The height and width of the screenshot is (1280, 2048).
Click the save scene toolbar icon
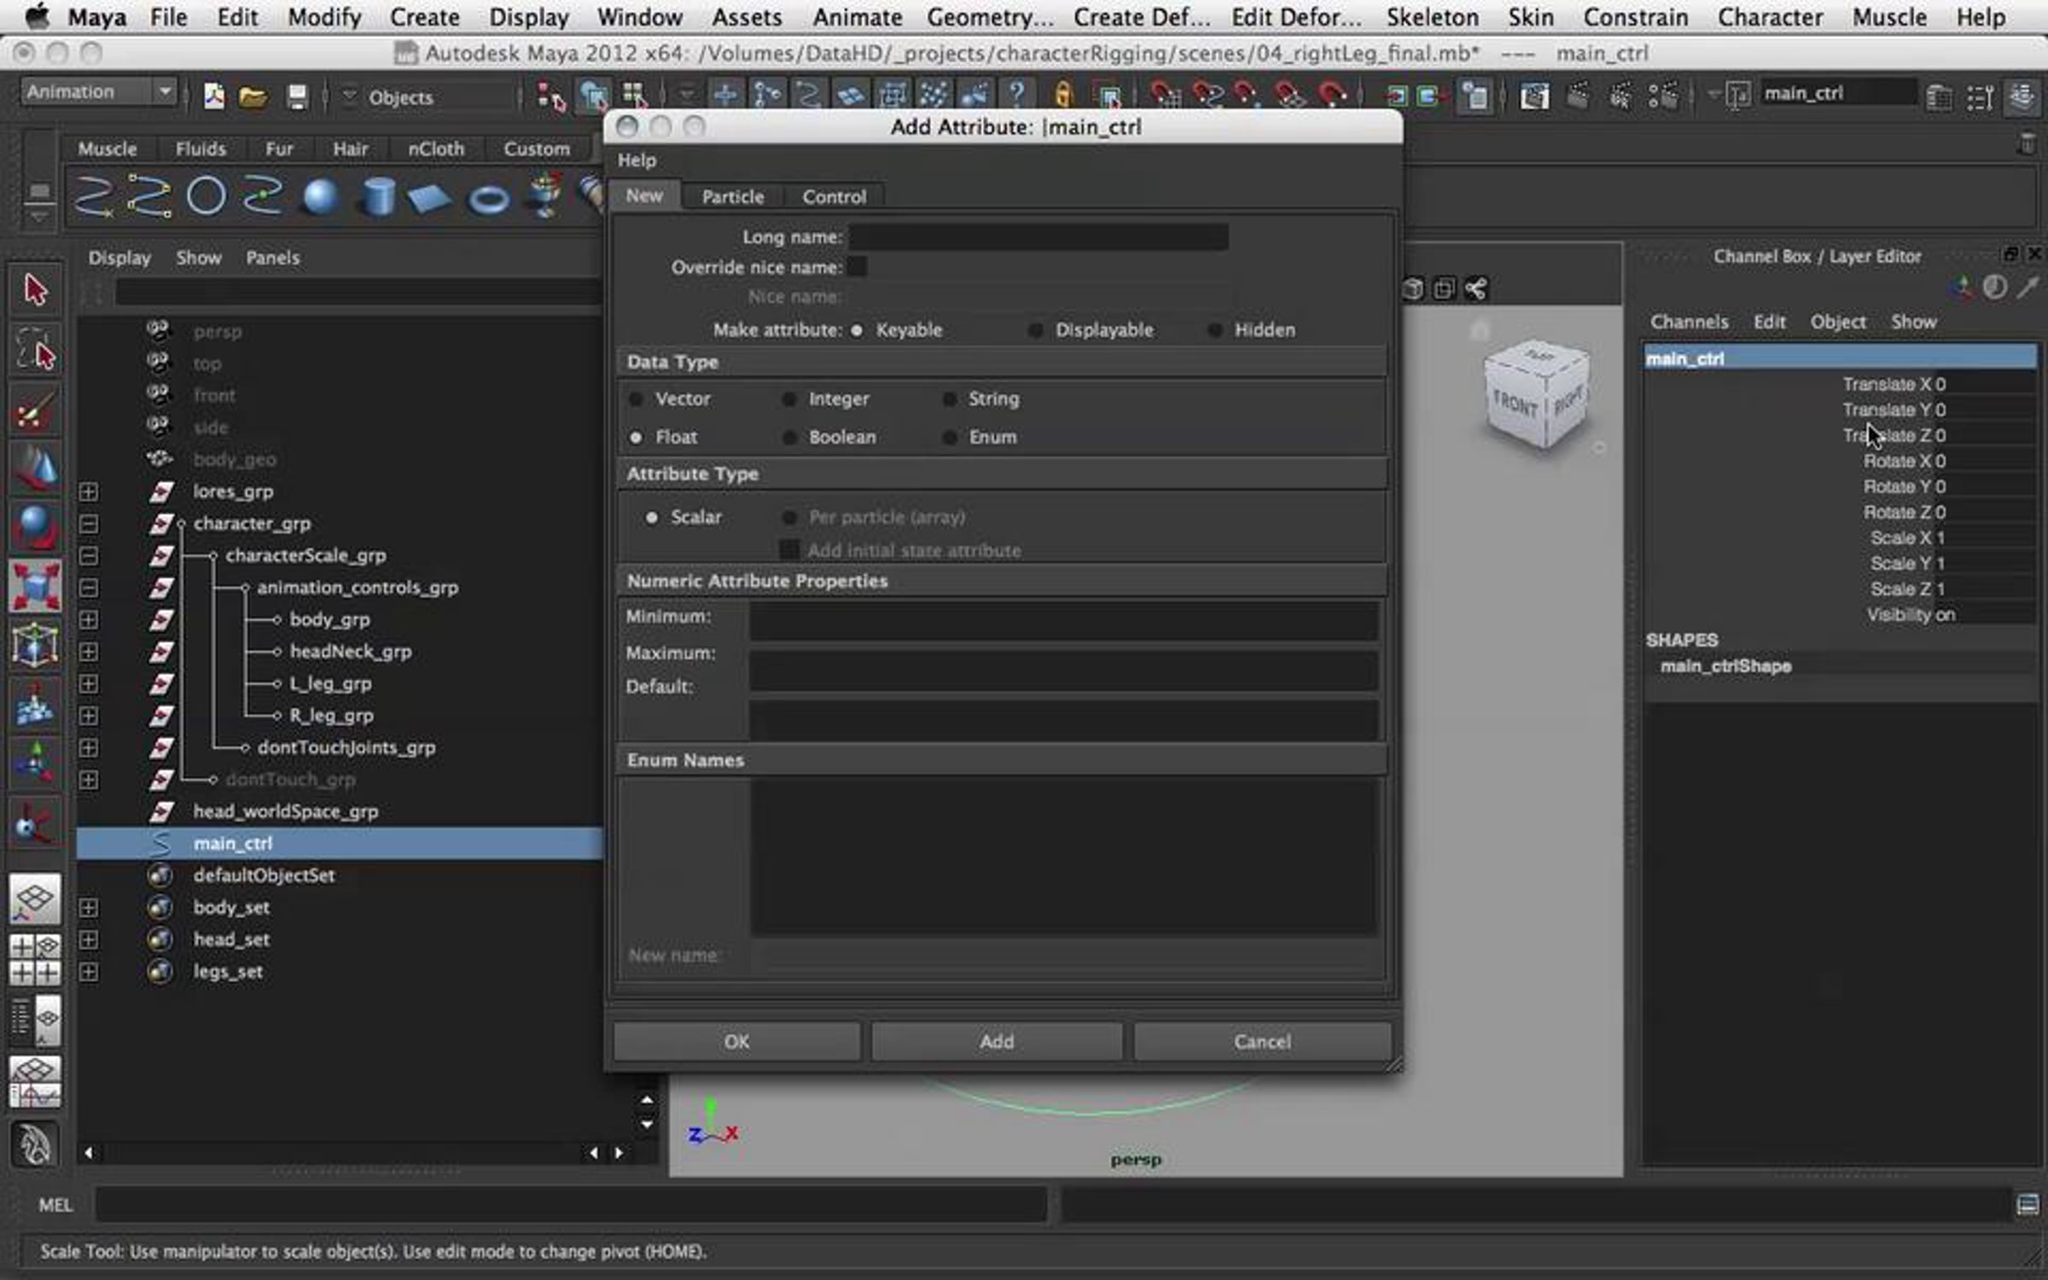click(x=296, y=96)
